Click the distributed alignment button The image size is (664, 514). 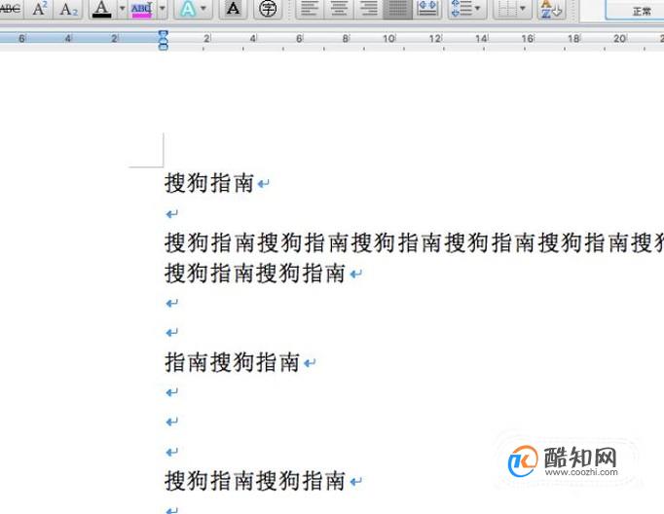427,9
